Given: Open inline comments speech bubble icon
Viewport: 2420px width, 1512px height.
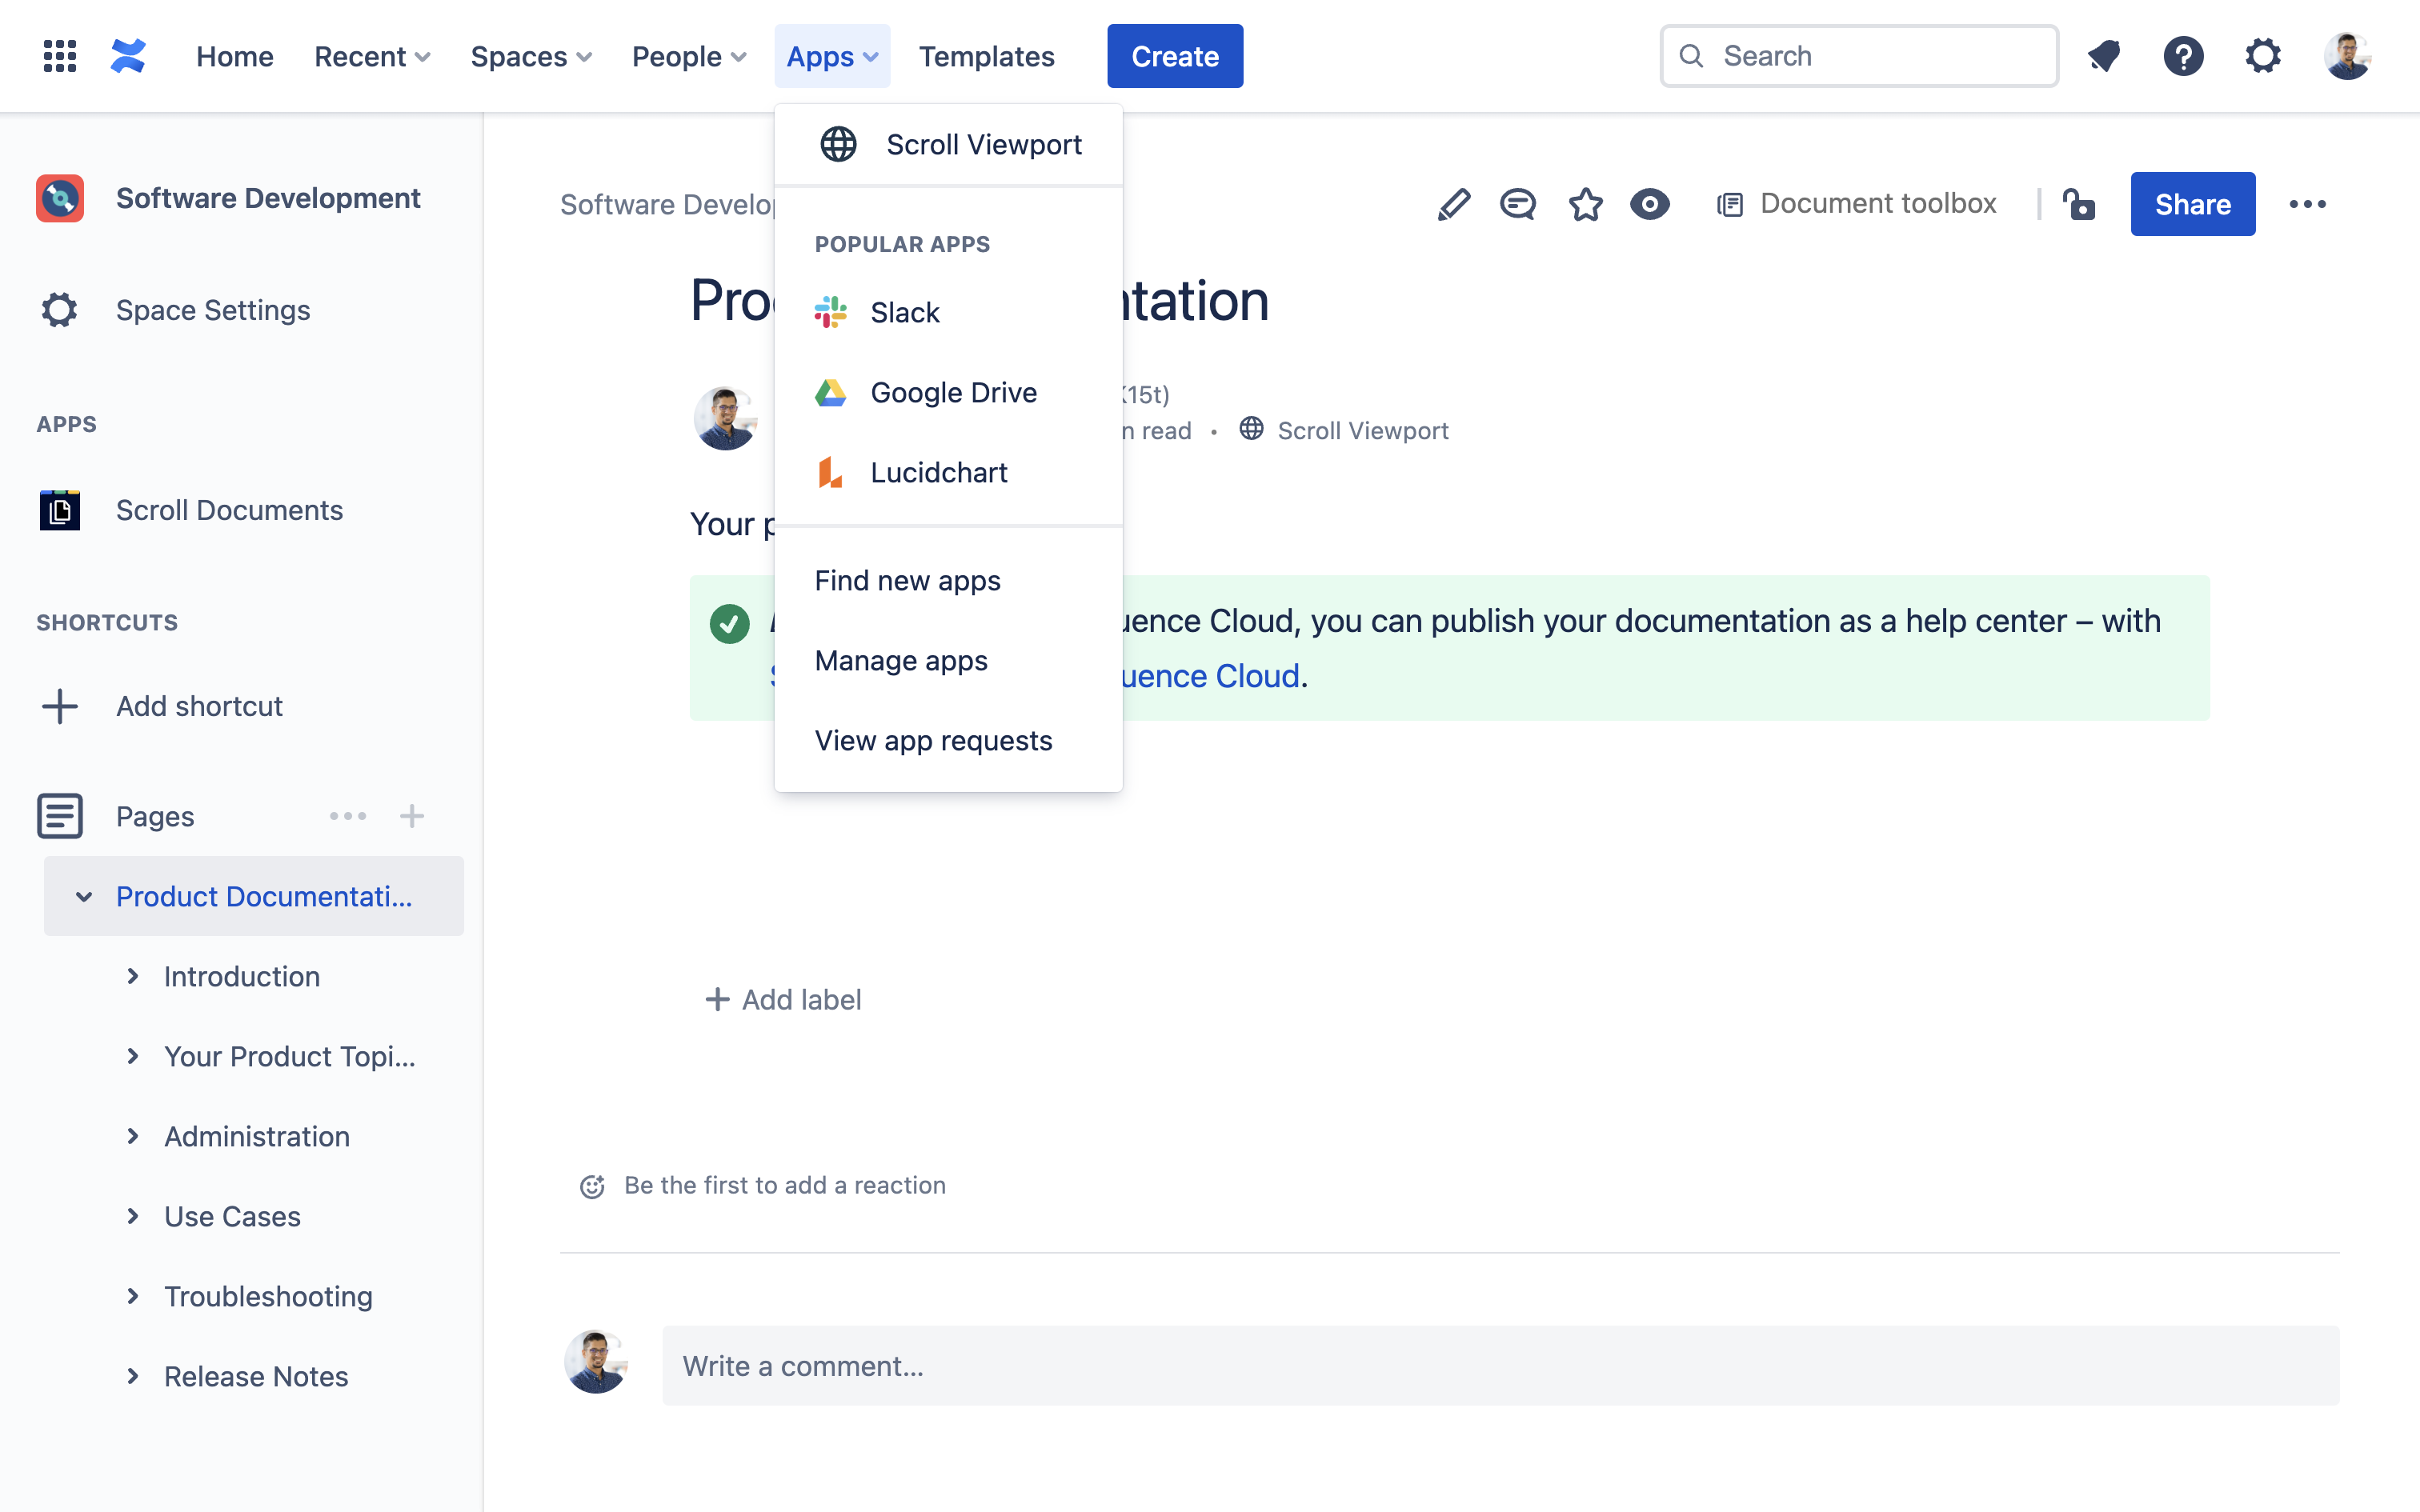Looking at the screenshot, I should click(x=1517, y=204).
